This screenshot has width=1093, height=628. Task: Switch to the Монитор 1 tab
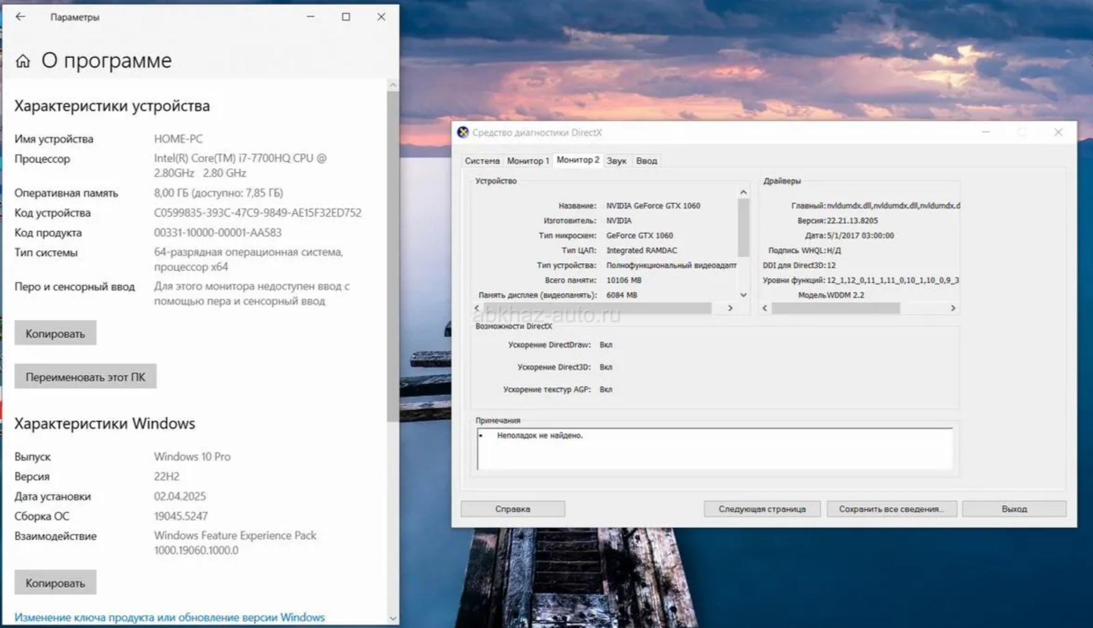(528, 161)
